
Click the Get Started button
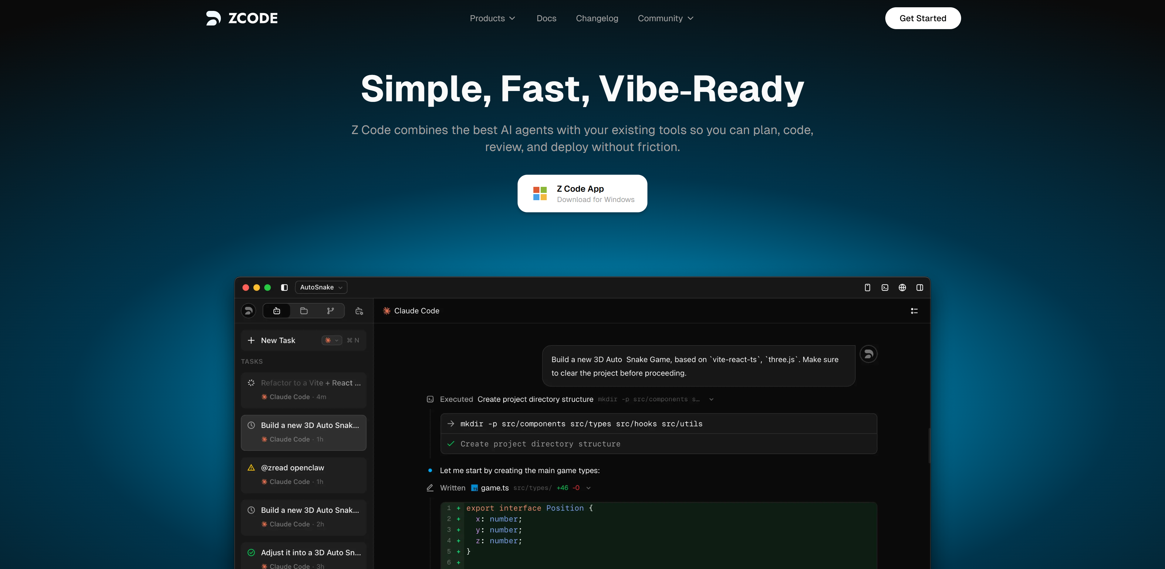click(x=923, y=18)
